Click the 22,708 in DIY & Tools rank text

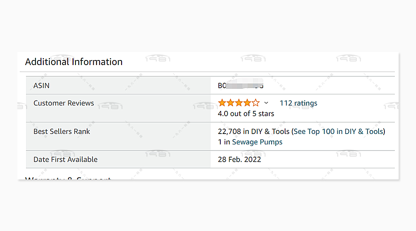[x=253, y=131]
